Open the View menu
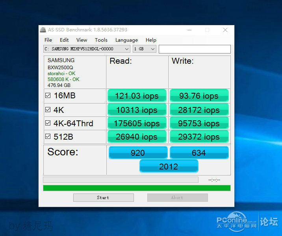The image size is (282, 236). point(82,40)
